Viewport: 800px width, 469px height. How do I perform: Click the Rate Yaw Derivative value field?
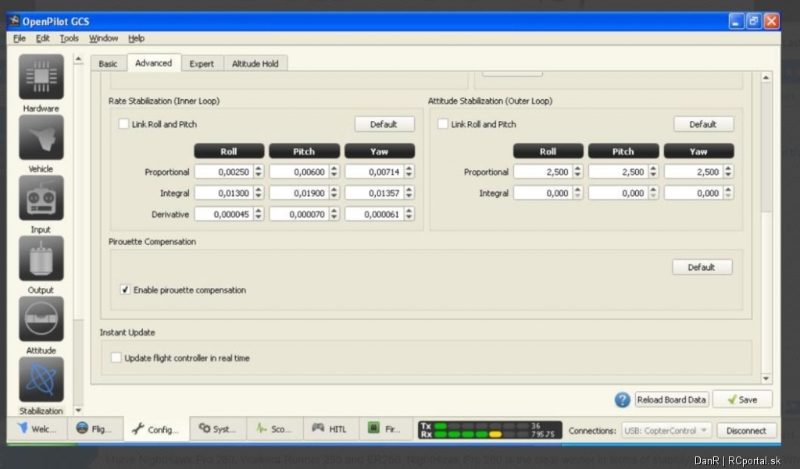click(380, 215)
